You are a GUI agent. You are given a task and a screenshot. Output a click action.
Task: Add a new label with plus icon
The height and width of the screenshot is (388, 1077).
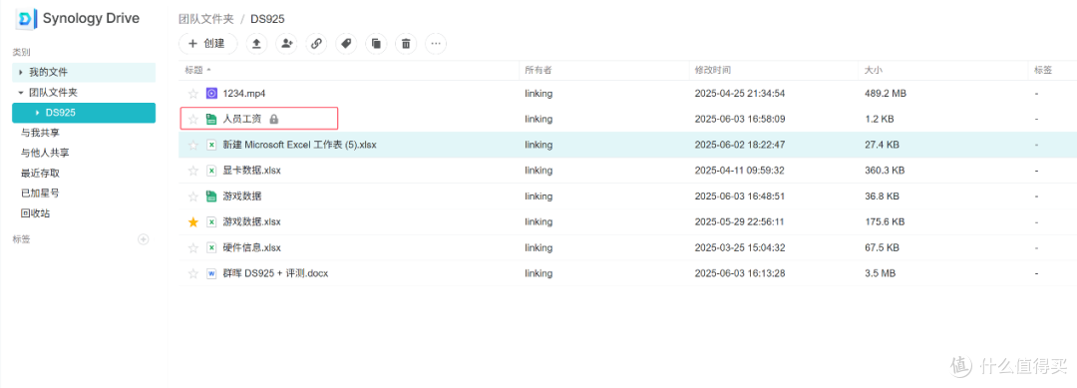[x=143, y=239]
